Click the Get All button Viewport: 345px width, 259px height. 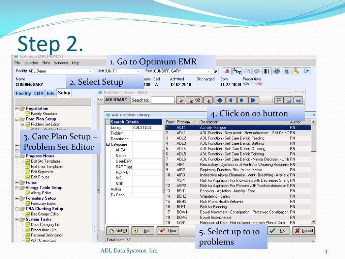point(118,231)
